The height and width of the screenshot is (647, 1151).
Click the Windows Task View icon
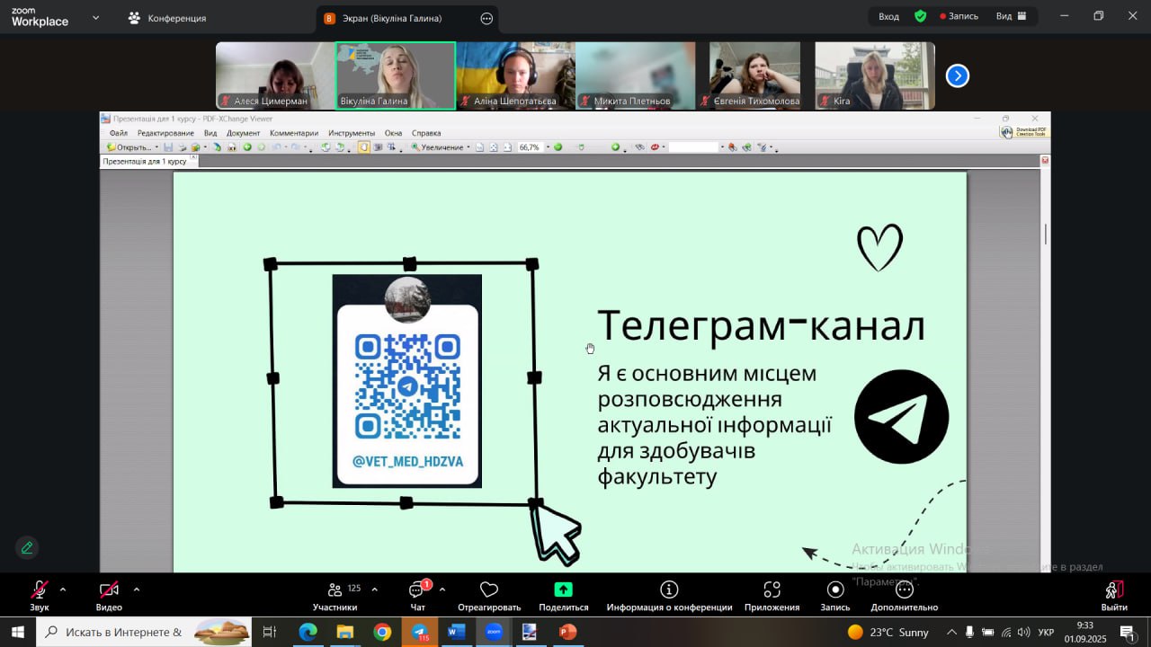point(269,632)
